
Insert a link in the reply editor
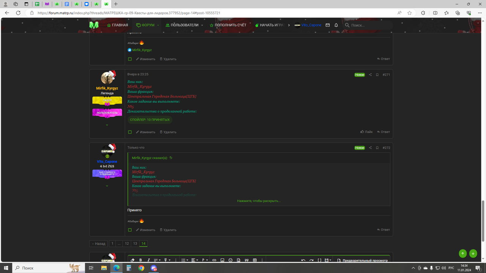coord(213,260)
